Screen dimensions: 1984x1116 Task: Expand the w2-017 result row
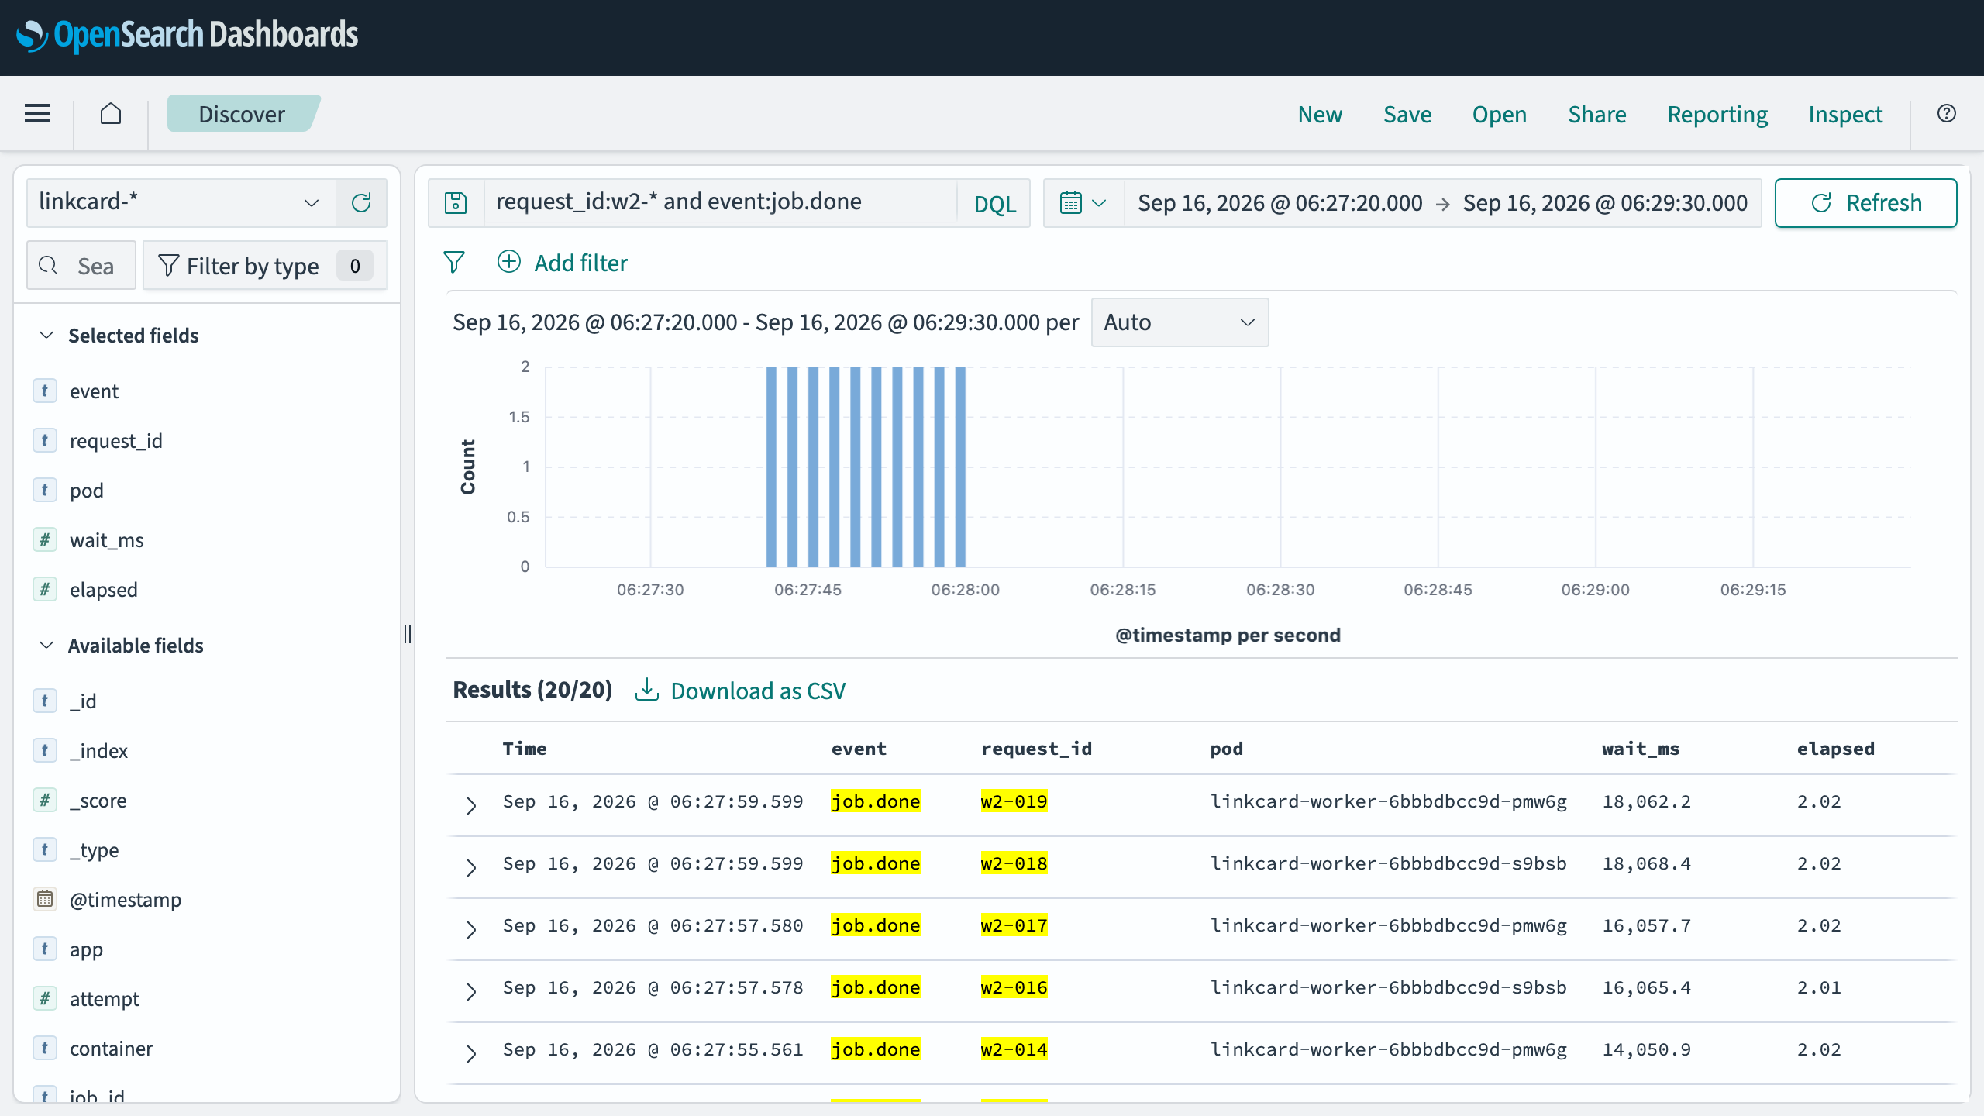pyautogui.click(x=470, y=929)
